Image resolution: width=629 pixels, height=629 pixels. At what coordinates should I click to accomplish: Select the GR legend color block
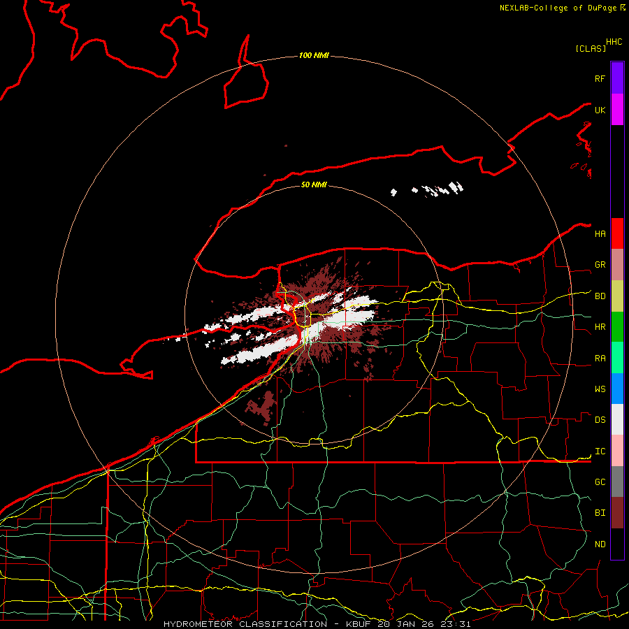tap(617, 265)
